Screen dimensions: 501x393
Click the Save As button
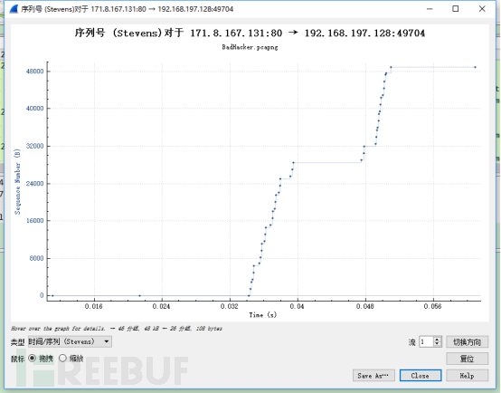click(373, 376)
